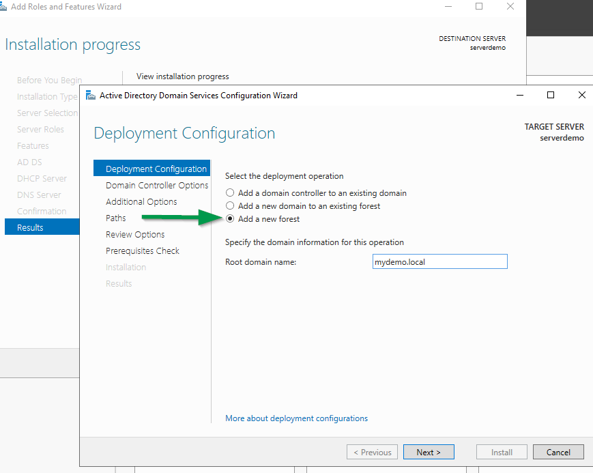Open the Prerequisites Check step
The width and height of the screenshot is (593, 473).
pos(142,250)
